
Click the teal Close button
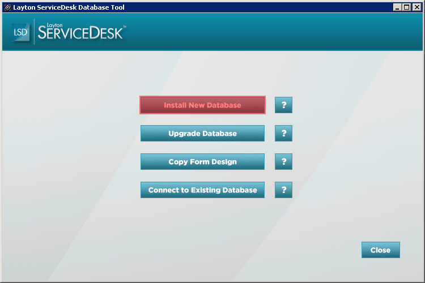coord(381,250)
